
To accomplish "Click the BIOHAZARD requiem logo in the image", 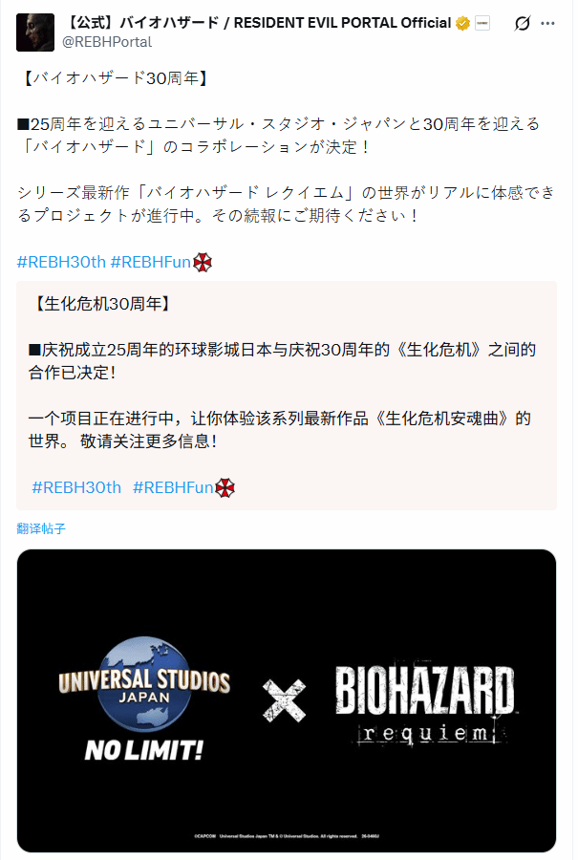I will click(425, 705).
